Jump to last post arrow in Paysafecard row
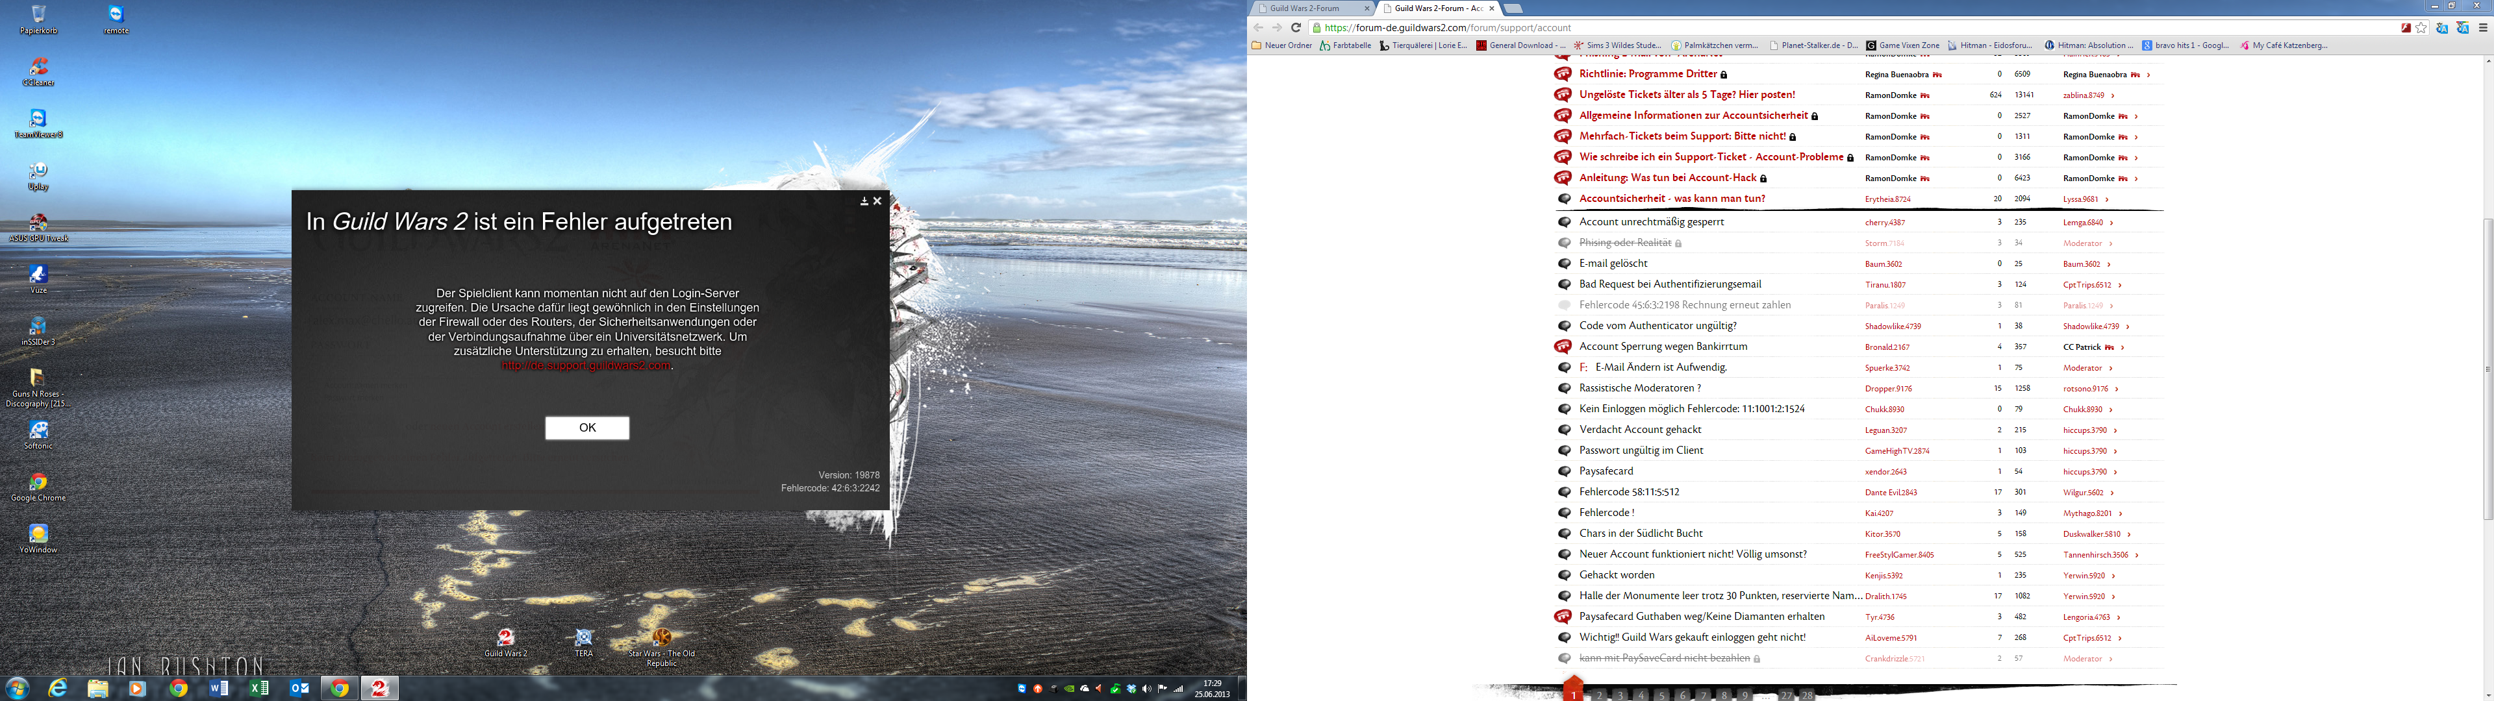Screen dimensions: 2494x701 click(2115, 473)
